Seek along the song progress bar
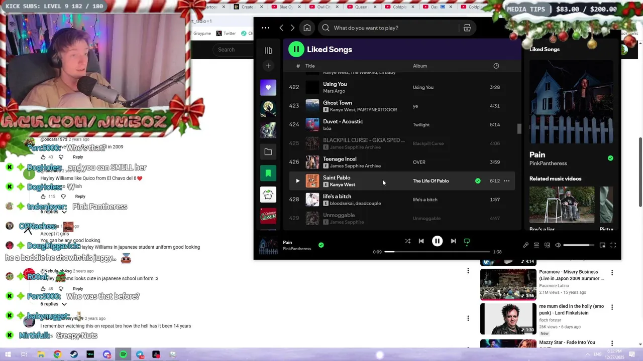This screenshot has height=361, width=643. point(437,252)
